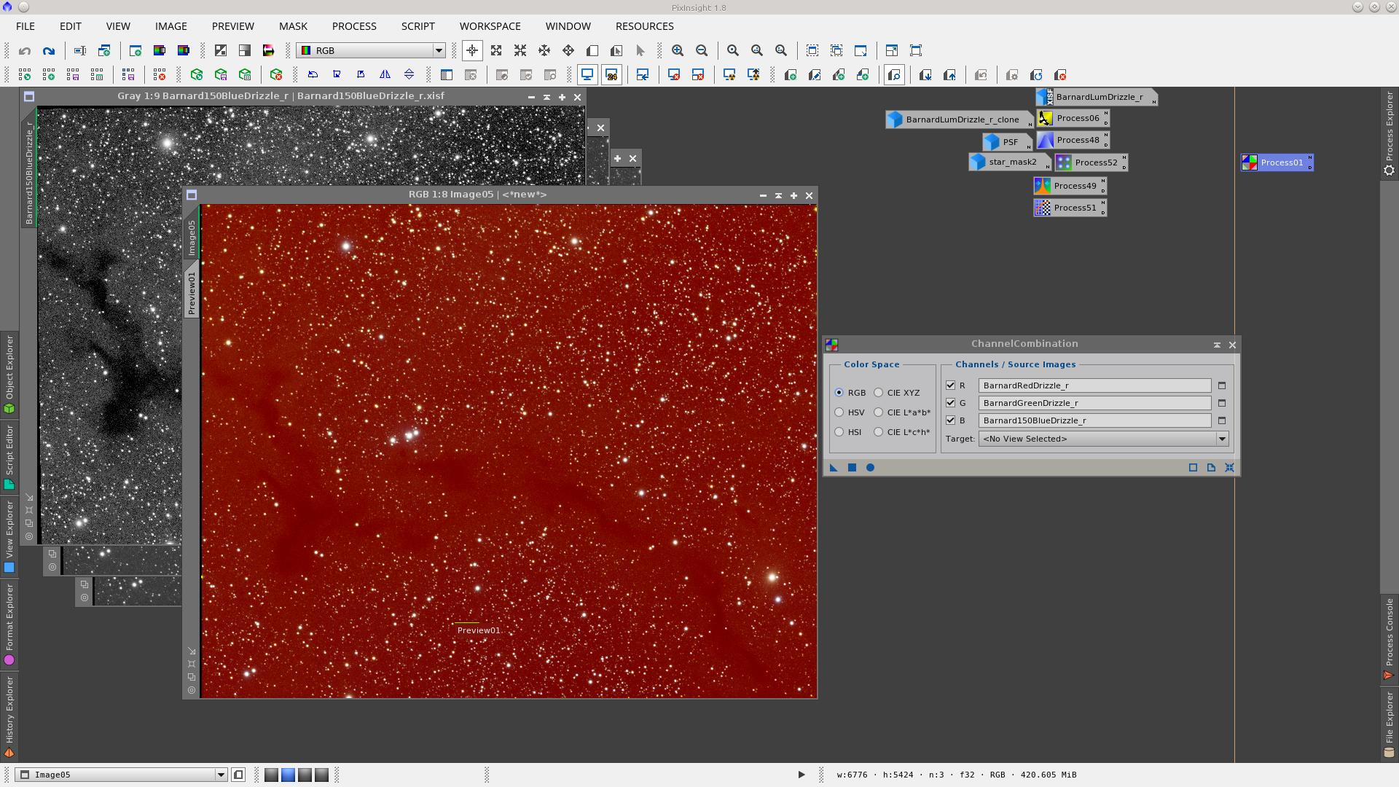Click the Redo arrow icon
This screenshot has width=1399, height=787.
point(49,50)
